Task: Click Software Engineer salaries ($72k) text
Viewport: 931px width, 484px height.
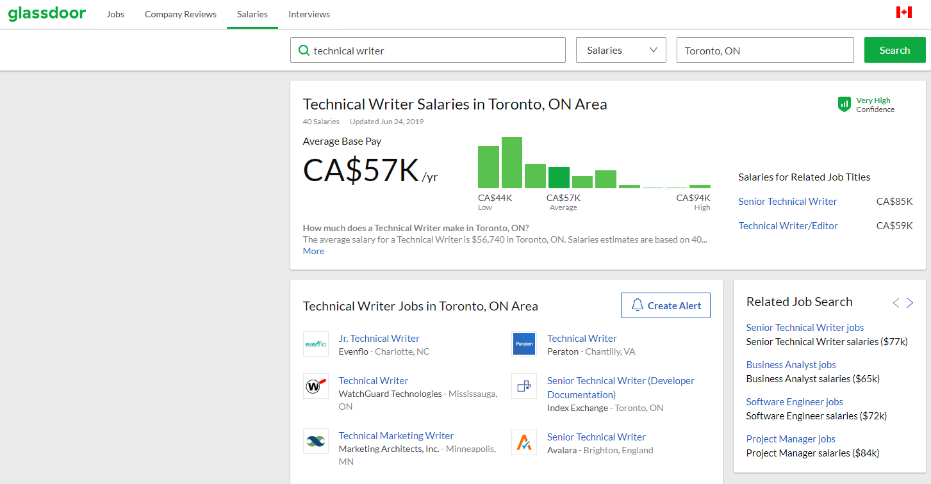Action: [816, 415]
